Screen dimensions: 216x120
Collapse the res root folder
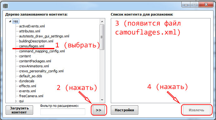(10, 21)
